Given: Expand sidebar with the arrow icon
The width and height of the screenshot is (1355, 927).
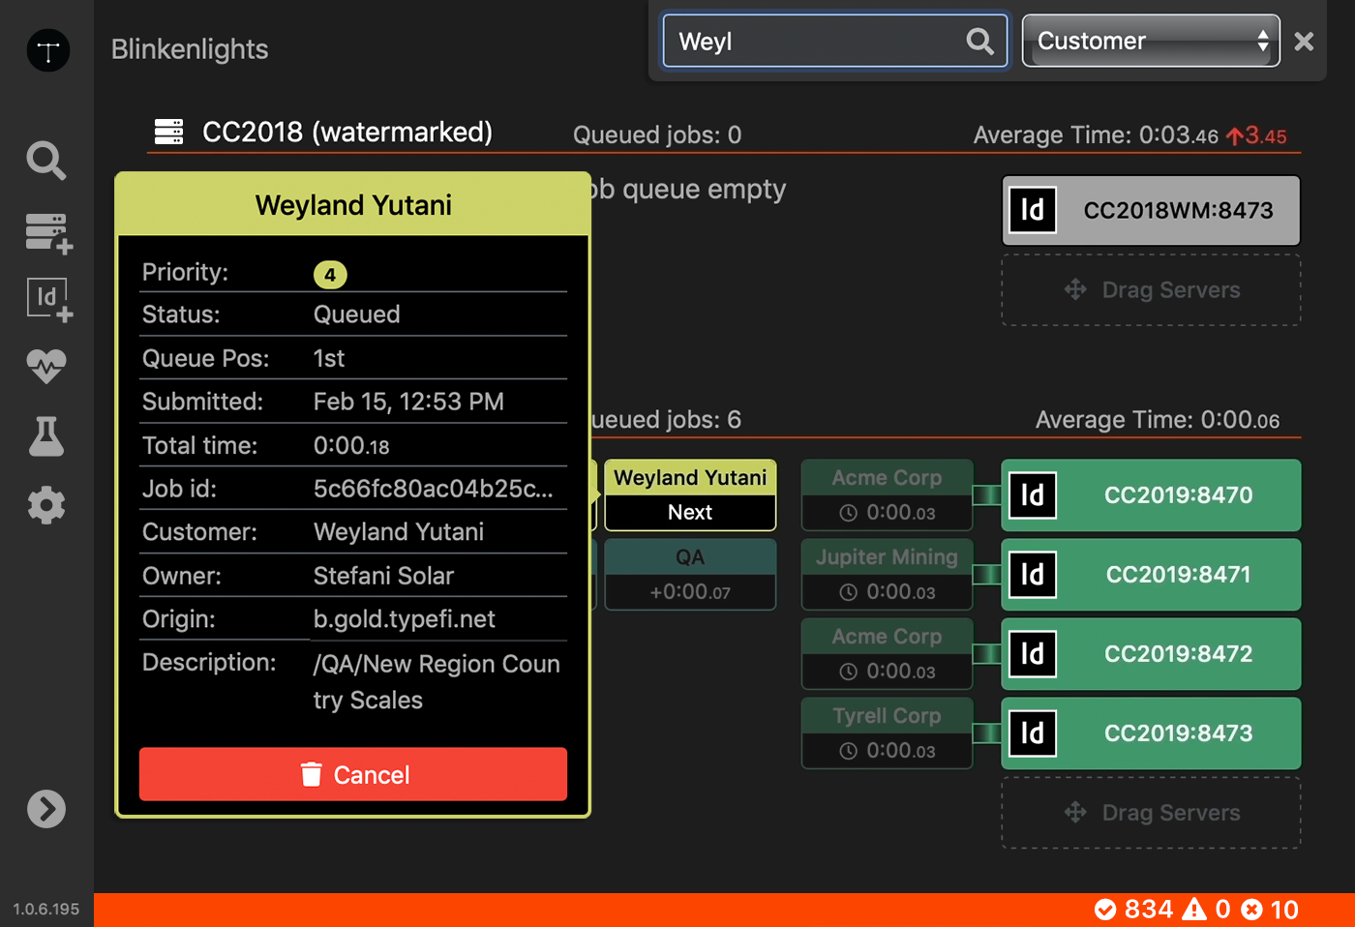Looking at the screenshot, I should tap(46, 809).
